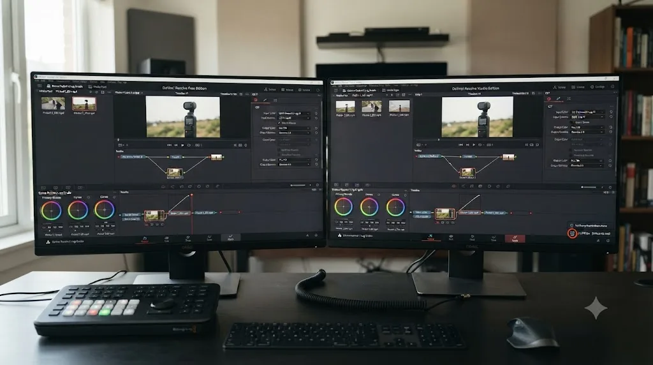The height and width of the screenshot is (365, 653).
Task: Open Media Pool button in Free Edition top bar
Action: (x=98, y=87)
